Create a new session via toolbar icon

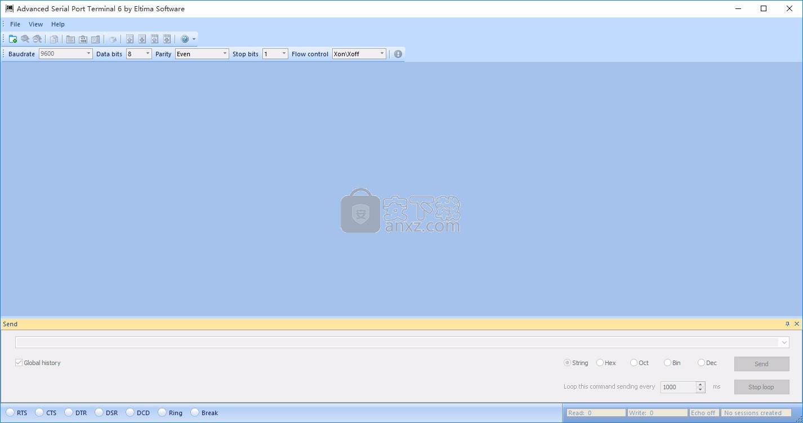click(13, 39)
